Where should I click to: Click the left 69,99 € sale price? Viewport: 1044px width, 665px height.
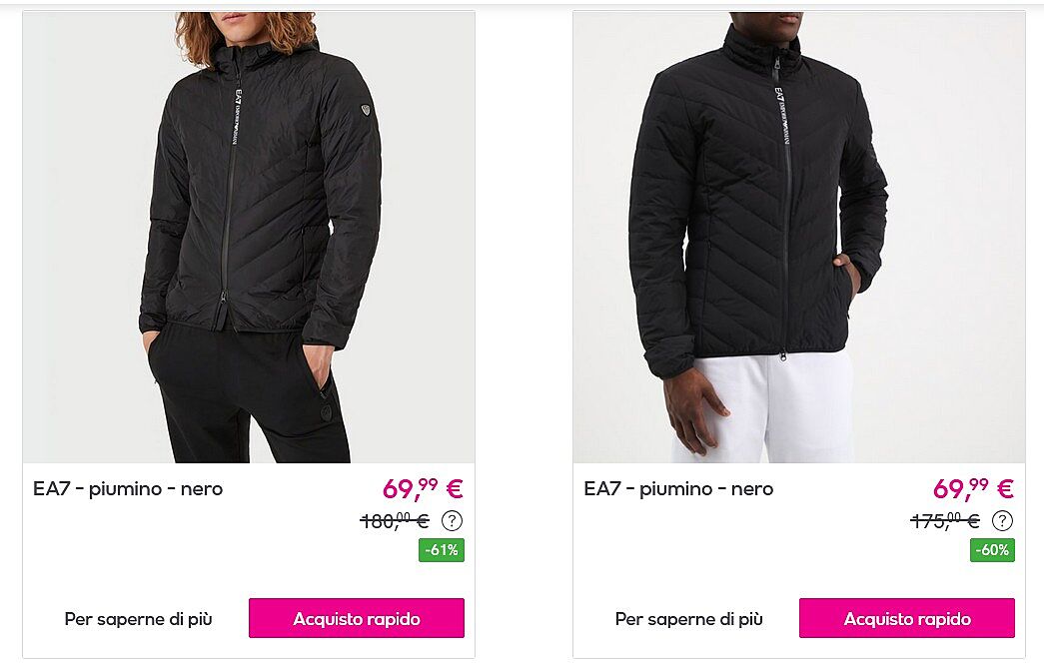pyautogui.click(x=423, y=488)
